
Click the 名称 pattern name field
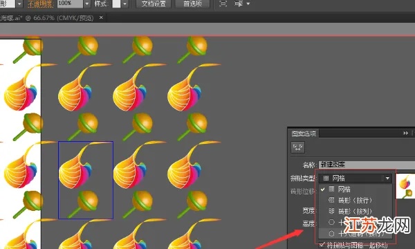(x=367, y=165)
